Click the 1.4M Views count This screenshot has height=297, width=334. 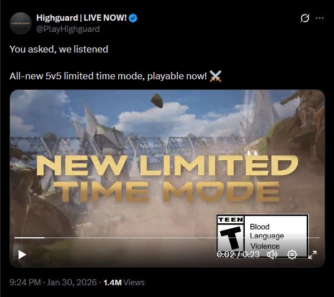(x=124, y=282)
